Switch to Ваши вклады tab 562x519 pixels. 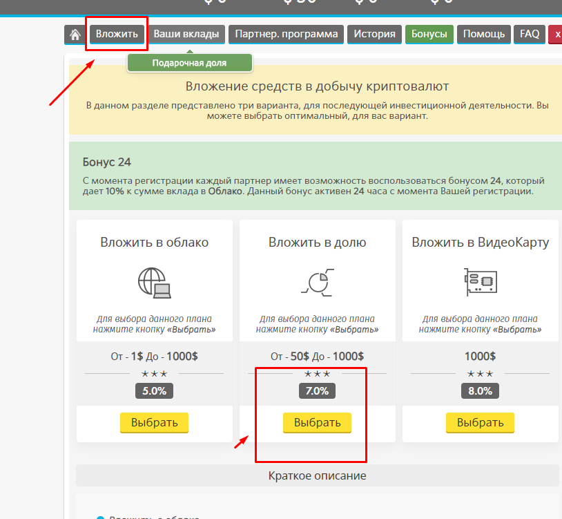pyautogui.click(x=186, y=35)
